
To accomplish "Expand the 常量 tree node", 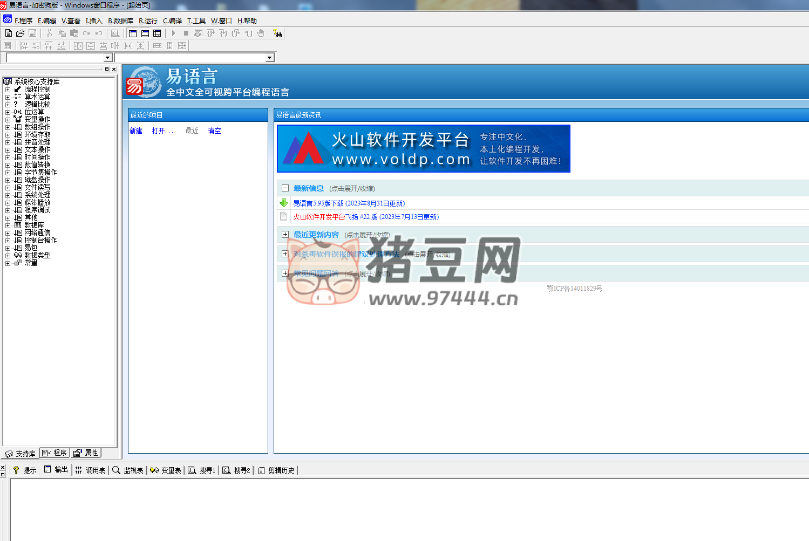I will coord(8,263).
